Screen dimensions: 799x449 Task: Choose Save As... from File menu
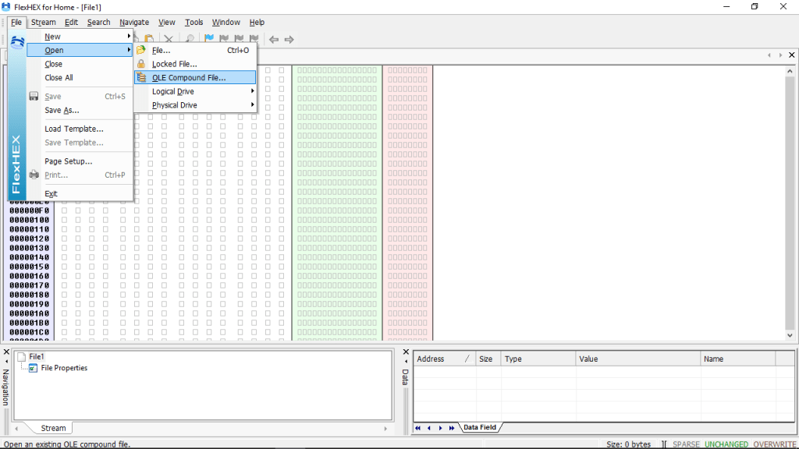tap(62, 111)
